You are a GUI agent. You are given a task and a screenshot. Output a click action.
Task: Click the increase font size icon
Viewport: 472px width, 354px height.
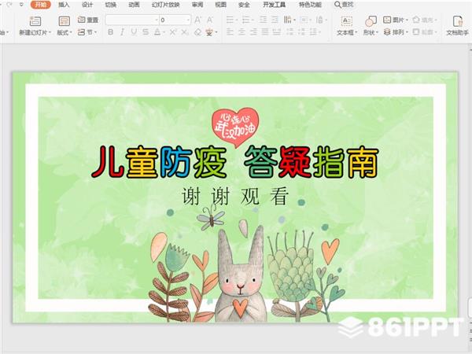(197, 20)
